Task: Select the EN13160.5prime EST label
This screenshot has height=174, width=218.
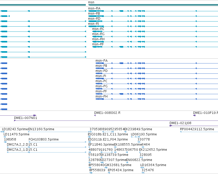Action: (41, 129)
